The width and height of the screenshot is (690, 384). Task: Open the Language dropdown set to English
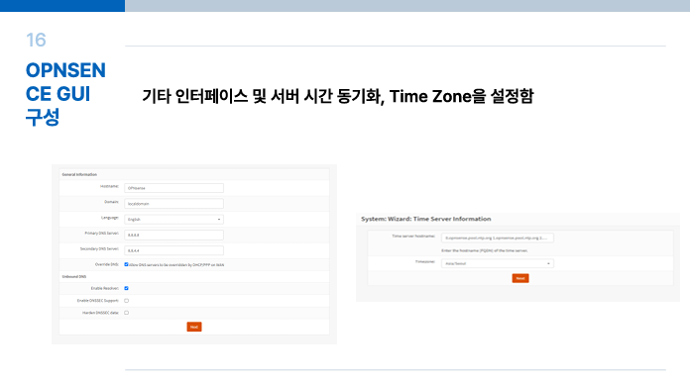173,220
